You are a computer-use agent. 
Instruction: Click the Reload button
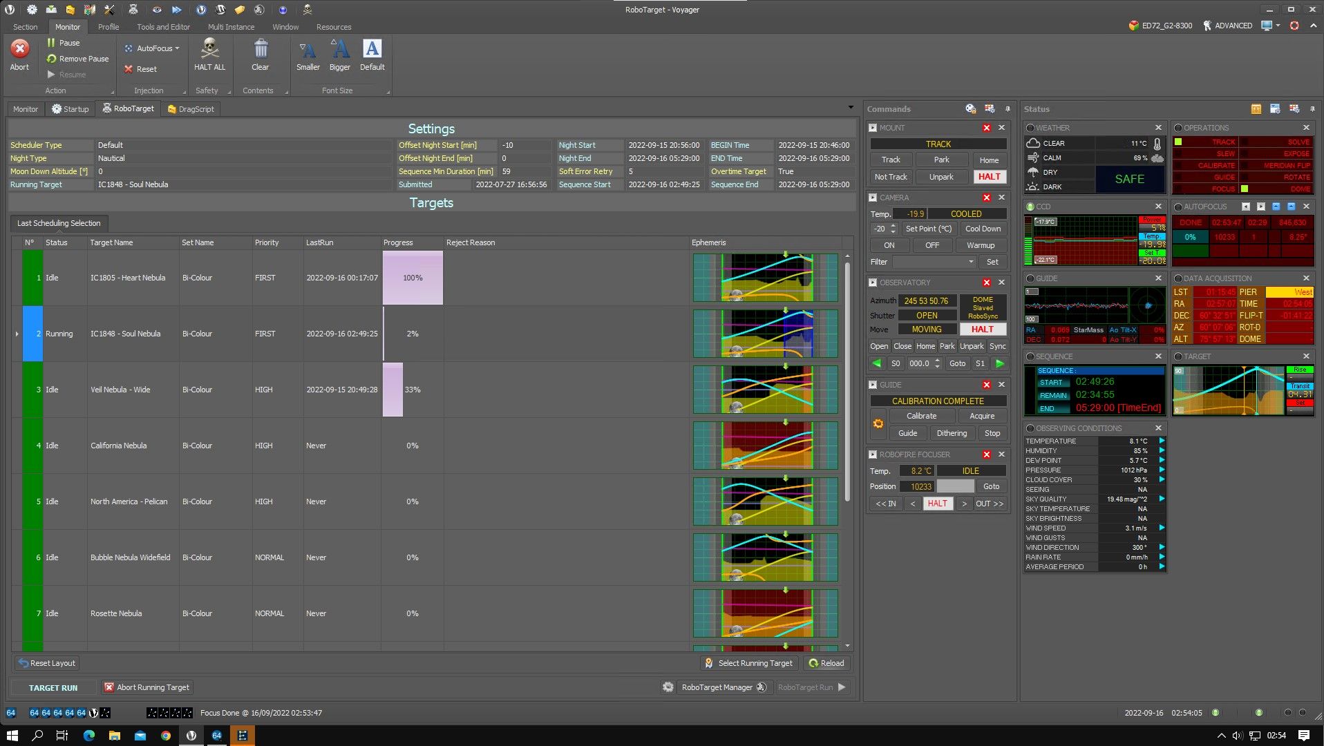(827, 663)
